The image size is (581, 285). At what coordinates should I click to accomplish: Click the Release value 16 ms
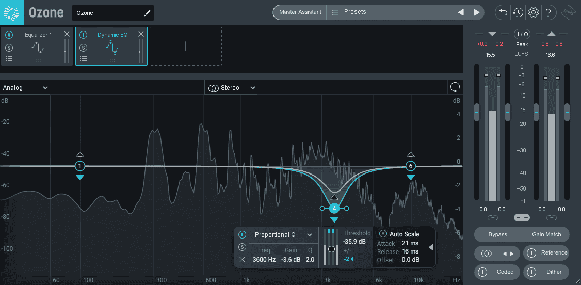click(410, 251)
